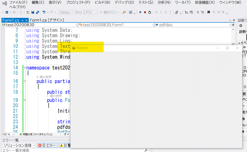Open the Debug configuration dropdown
This screenshot has height=152, width=247.
pyautogui.click(x=66, y=12)
